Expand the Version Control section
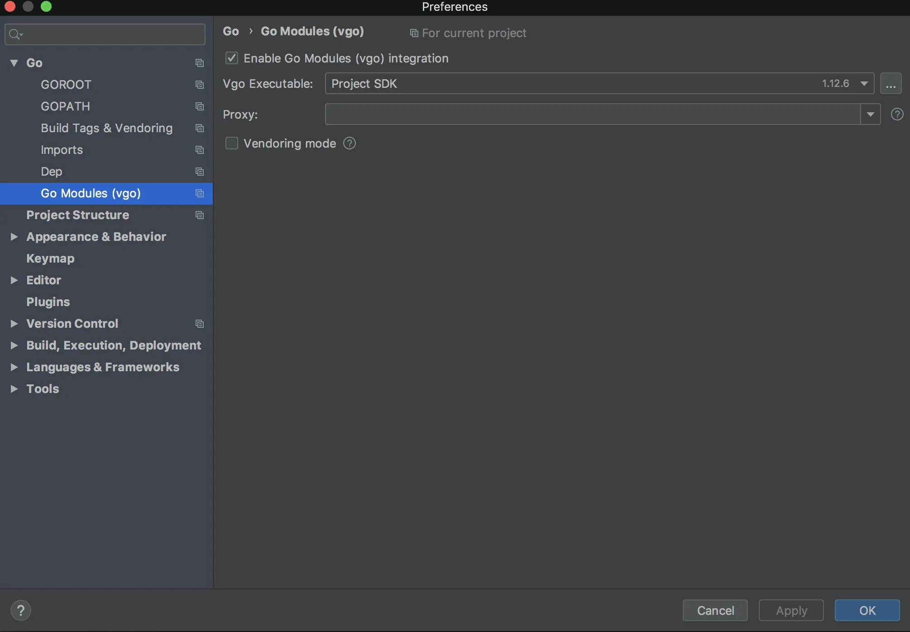 point(14,324)
